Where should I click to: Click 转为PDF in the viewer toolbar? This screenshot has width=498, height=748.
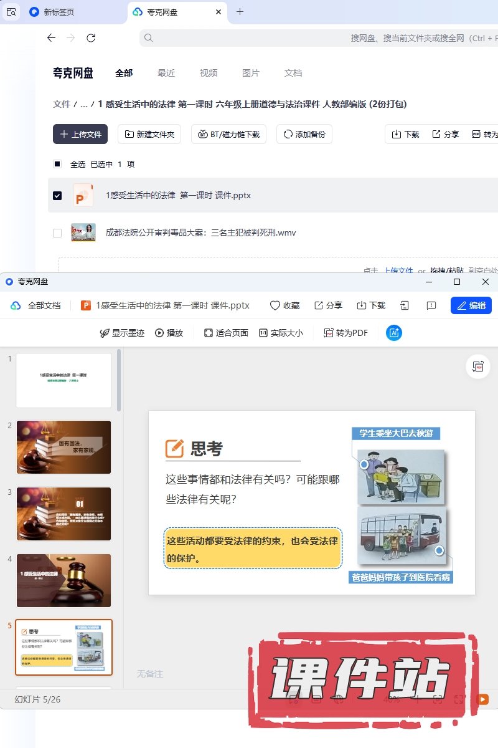[345, 333]
